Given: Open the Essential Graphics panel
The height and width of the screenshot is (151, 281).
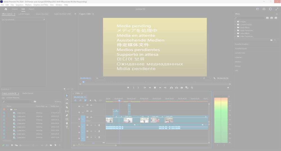Looking at the screenshot, I should [242, 44].
